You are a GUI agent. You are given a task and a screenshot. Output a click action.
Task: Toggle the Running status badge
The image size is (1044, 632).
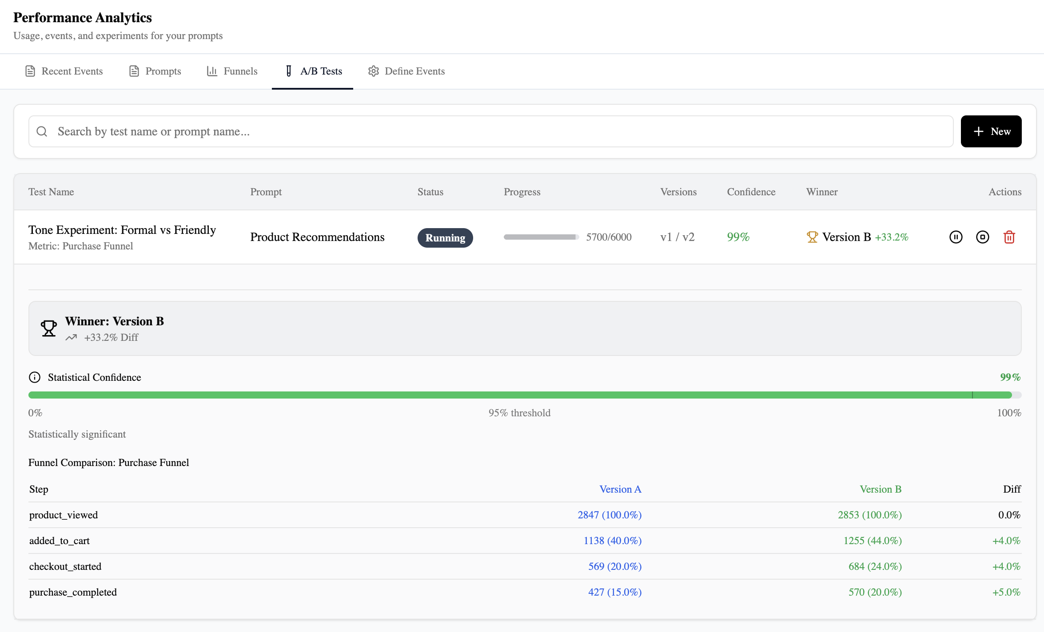click(x=445, y=237)
